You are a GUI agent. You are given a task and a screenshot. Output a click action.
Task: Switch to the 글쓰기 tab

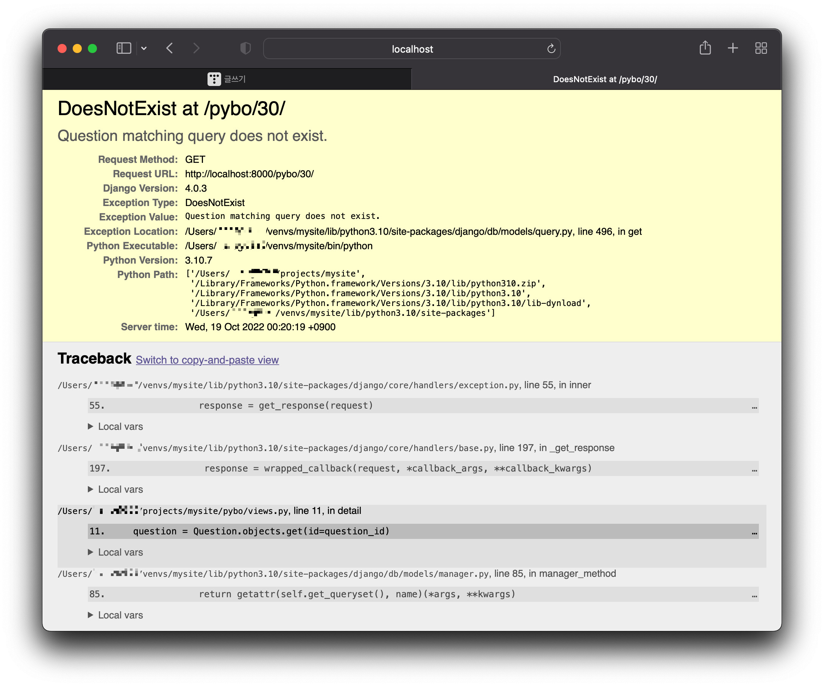[227, 79]
